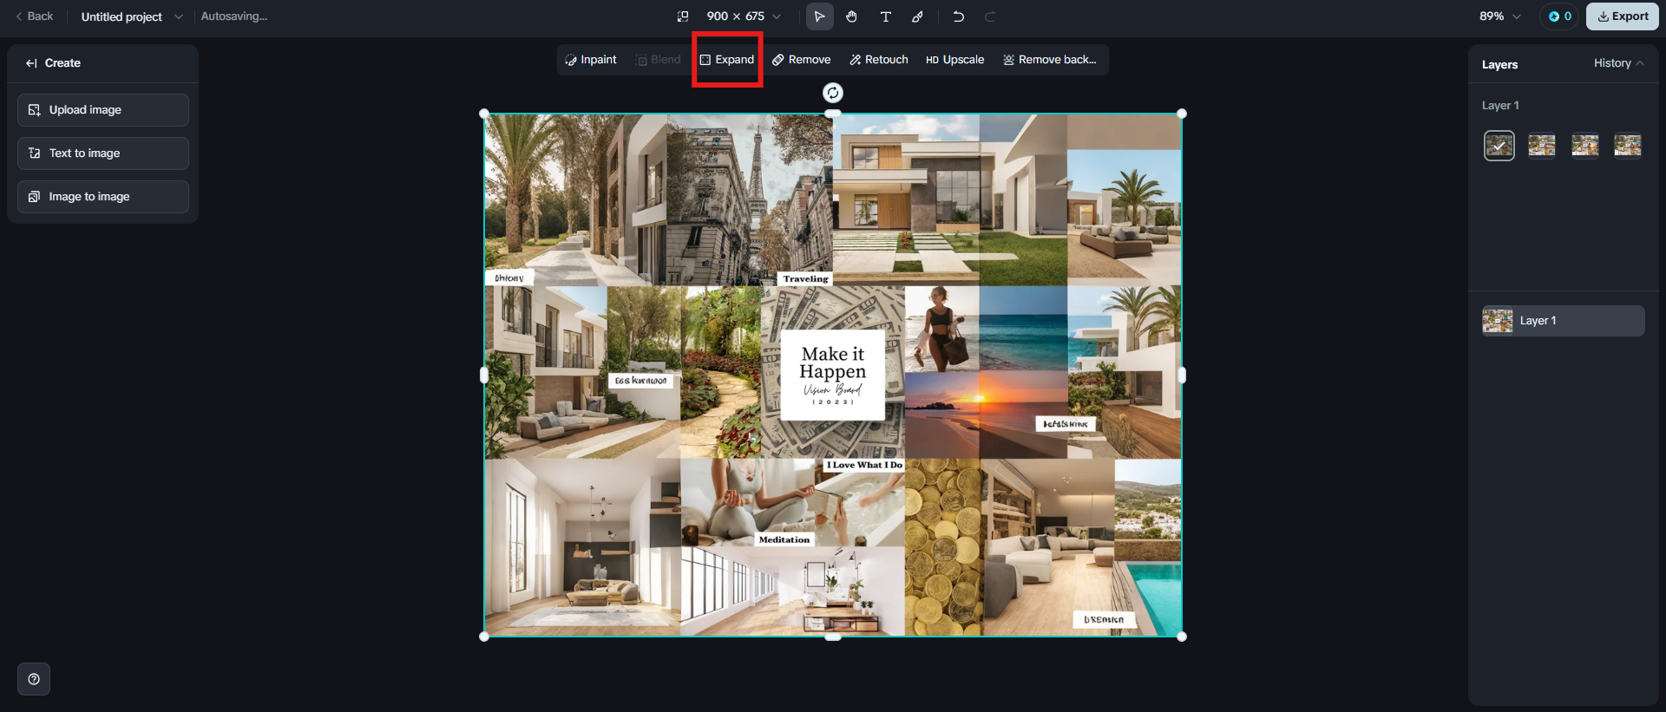The height and width of the screenshot is (712, 1666).
Task: Select the Text tool
Action: click(x=885, y=16)
